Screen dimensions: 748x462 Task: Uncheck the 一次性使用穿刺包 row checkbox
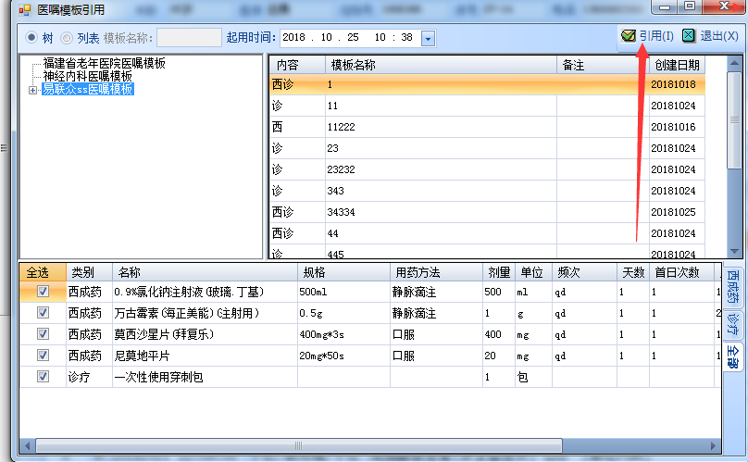43,377
